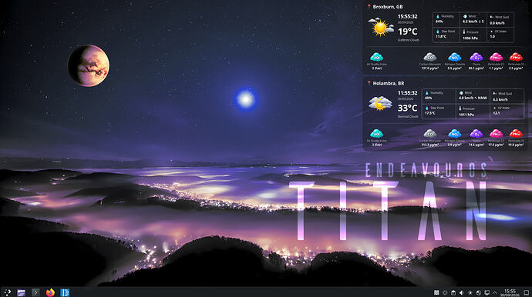The height and width of the screenshot is (297, 532).
Task: Expand hidden system tray icons
Action: (495, 292)
